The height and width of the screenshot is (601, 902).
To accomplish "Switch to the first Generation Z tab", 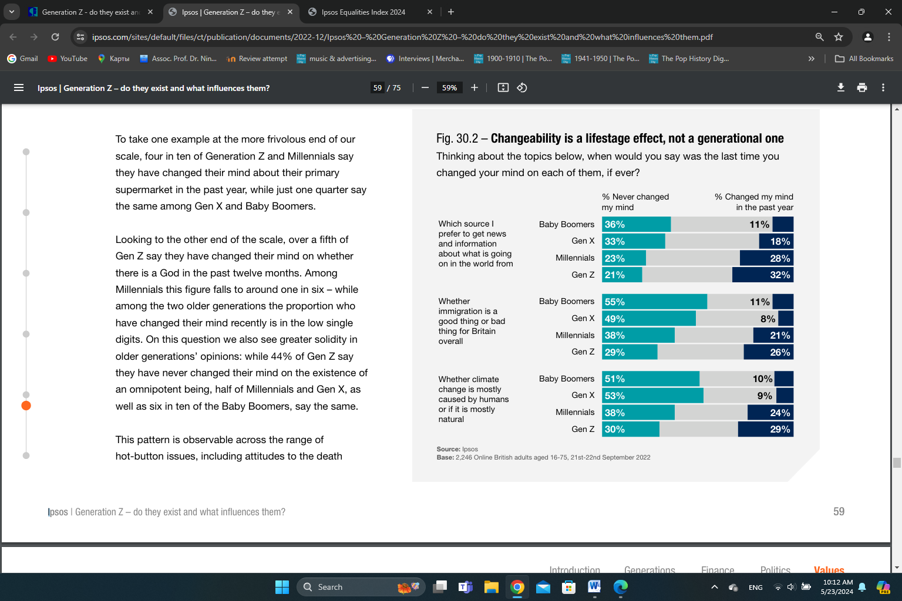I will point(88,12).
